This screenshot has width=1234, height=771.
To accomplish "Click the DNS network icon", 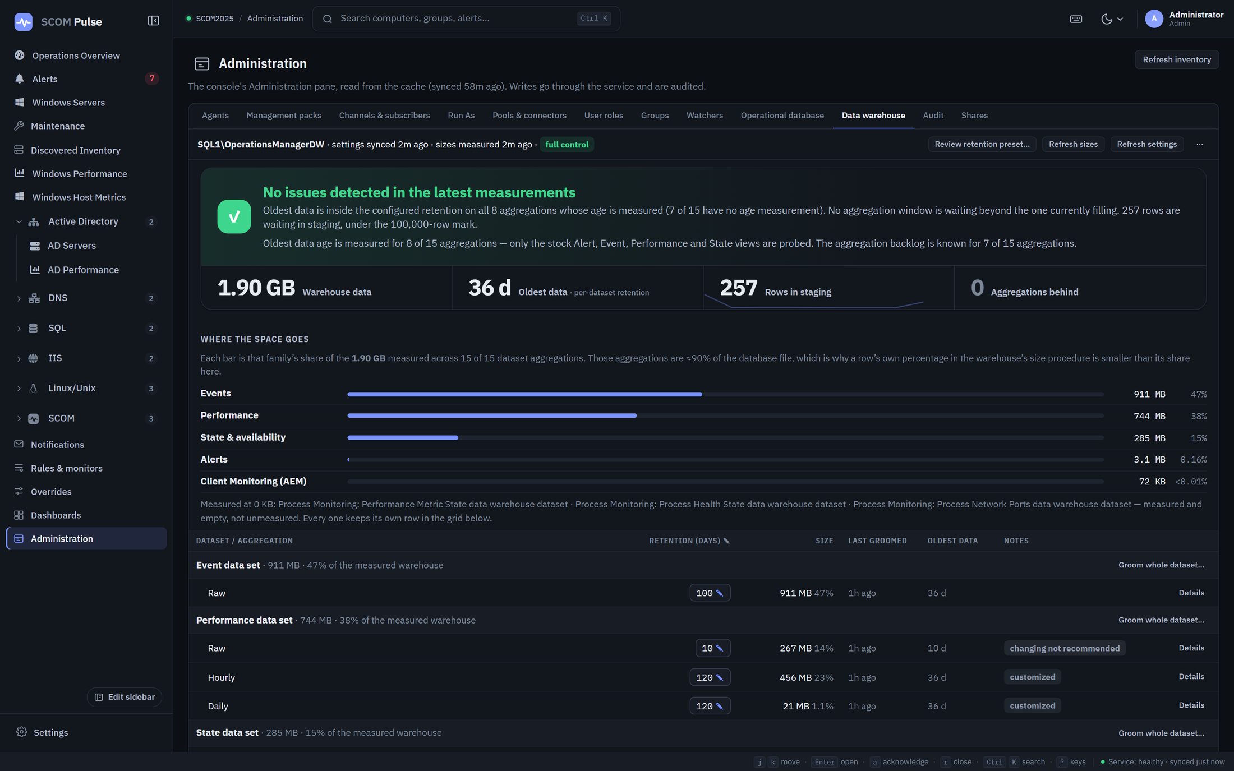I will [x=34, y=298].
